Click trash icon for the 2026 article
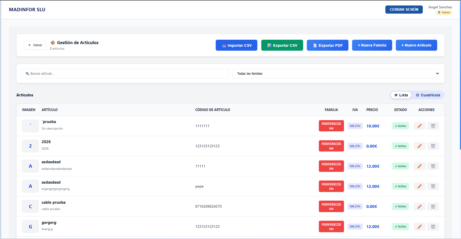 [433, 146]
